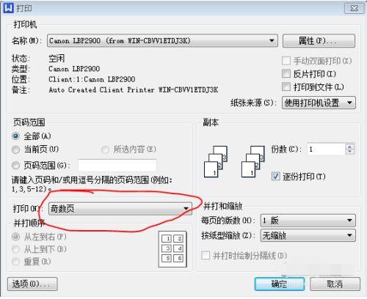Open the 纸张来源 dropdown
The height and width of the screenshot is (299, 367).
pyautogui.click(x=319, y=103)
